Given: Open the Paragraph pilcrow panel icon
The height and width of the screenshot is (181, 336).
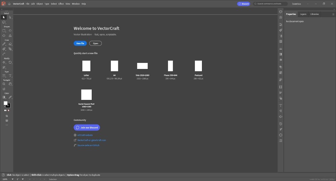Looking at the screenshot, I should tap(281, 111).
